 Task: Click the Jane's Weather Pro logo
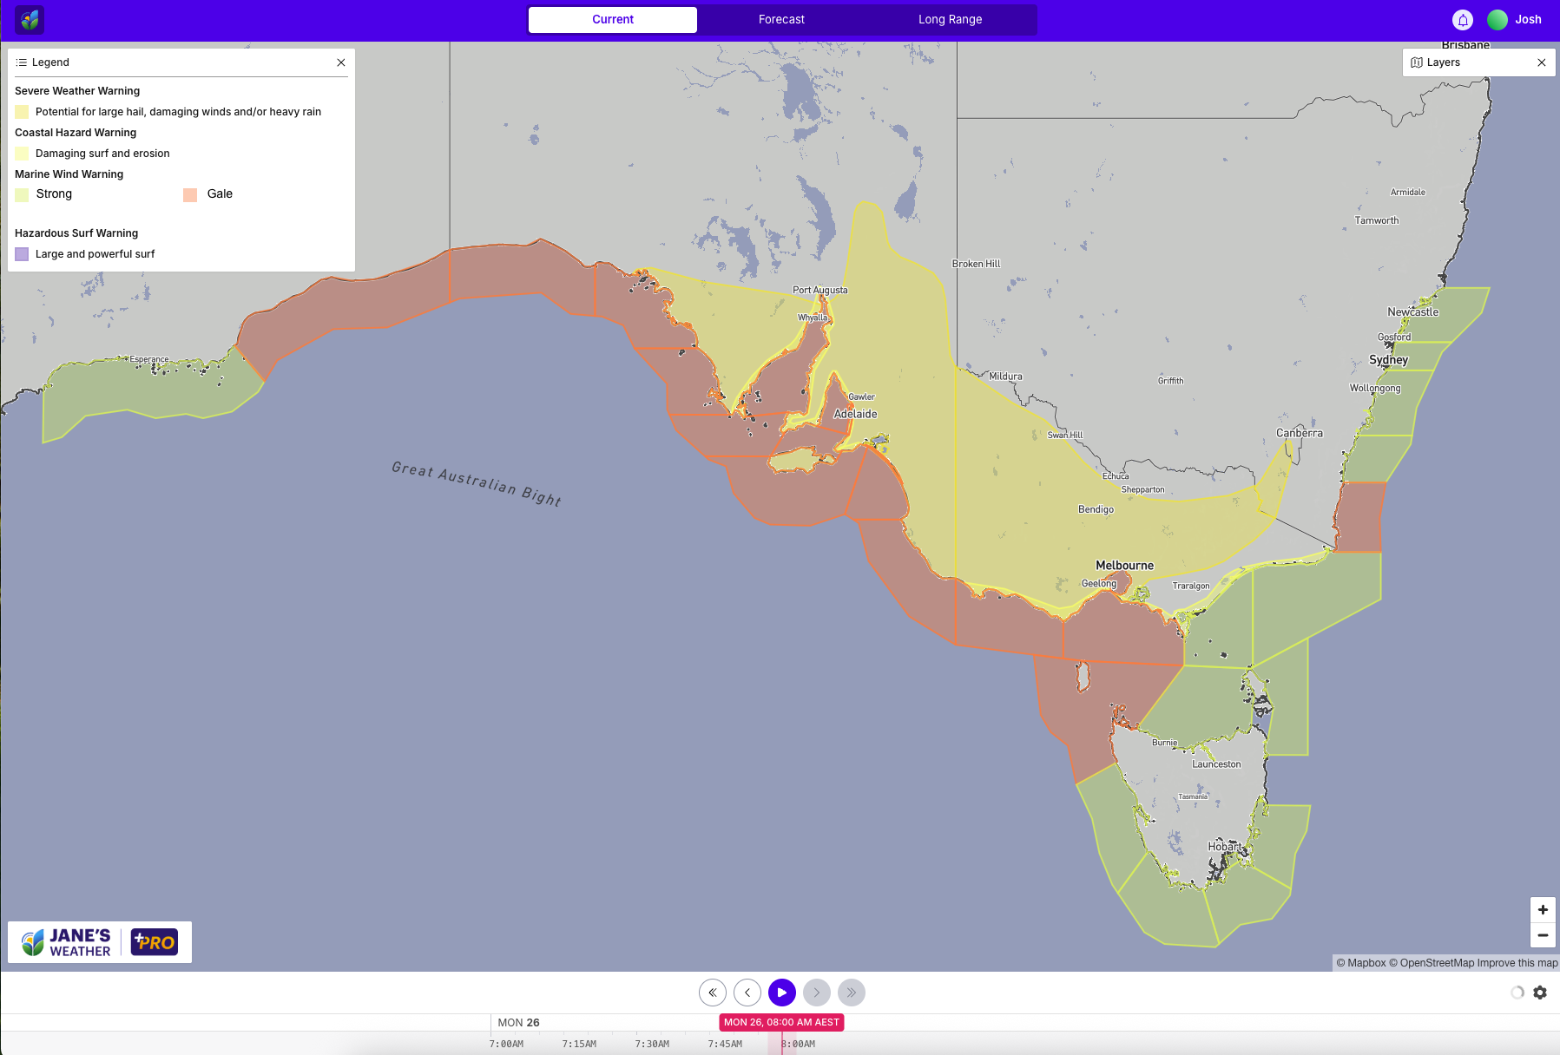100,942
